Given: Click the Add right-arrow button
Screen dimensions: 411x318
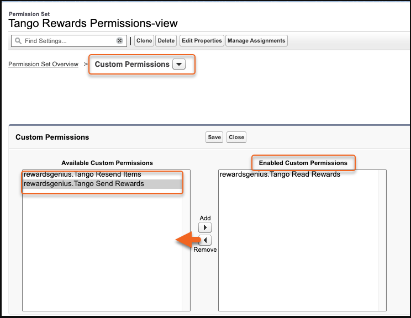Looking at the screenshot, I should tap(205, 227).
